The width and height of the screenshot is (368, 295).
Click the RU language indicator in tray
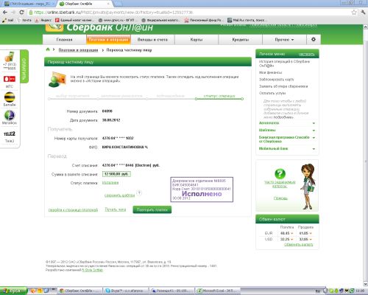[318, 291]
